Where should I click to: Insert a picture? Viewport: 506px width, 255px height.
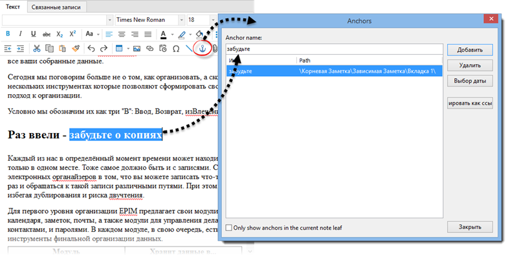(x=137, y=48)
